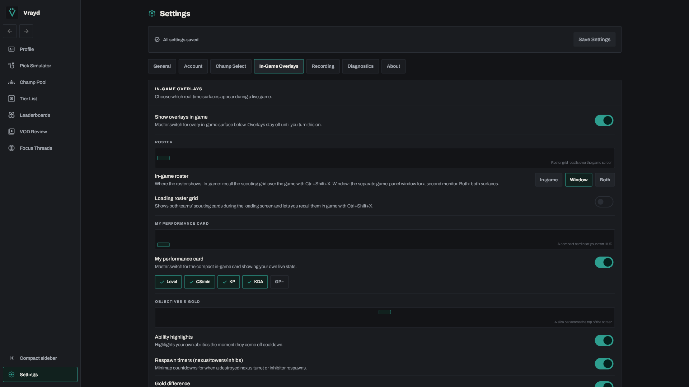
Task: Click the Pick Simulator sidebar icon
Action: point(11,66)
